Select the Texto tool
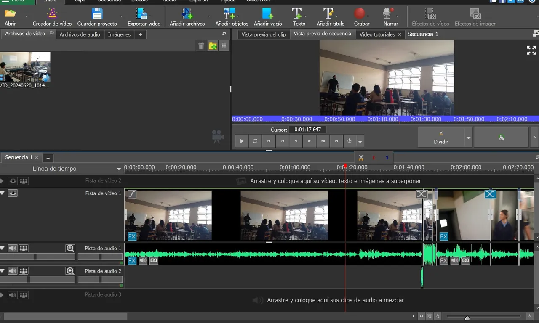Viewport: 539px width, 323px height. pyautogui.click(x=299, y=17)
